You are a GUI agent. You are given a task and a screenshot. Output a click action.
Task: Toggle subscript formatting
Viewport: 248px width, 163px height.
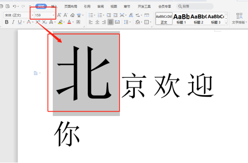coord(44,22)
